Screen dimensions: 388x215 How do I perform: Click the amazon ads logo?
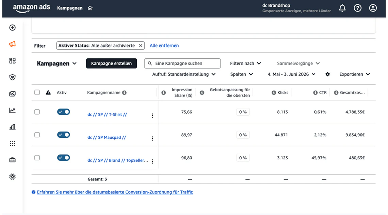pyautogui.click(x=32, y=8)
